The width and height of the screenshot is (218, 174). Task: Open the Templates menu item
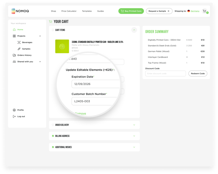87,11
